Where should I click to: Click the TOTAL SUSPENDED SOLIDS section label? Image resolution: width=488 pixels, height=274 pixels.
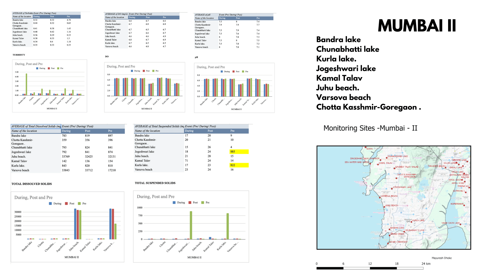pos(155,183)
